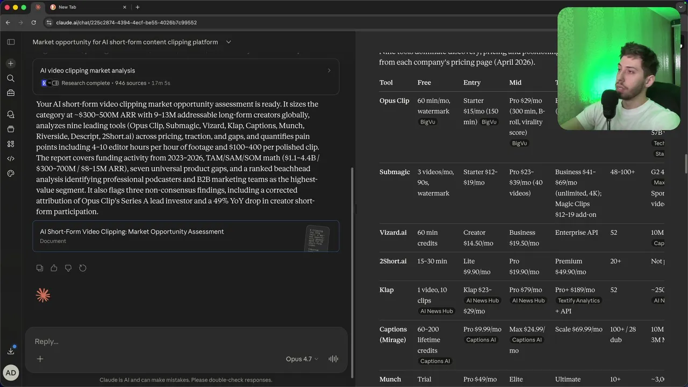The width and height of the screenshot is (688, 387).
Task: Open the AD profile avatar
Action: coord(11,372)
